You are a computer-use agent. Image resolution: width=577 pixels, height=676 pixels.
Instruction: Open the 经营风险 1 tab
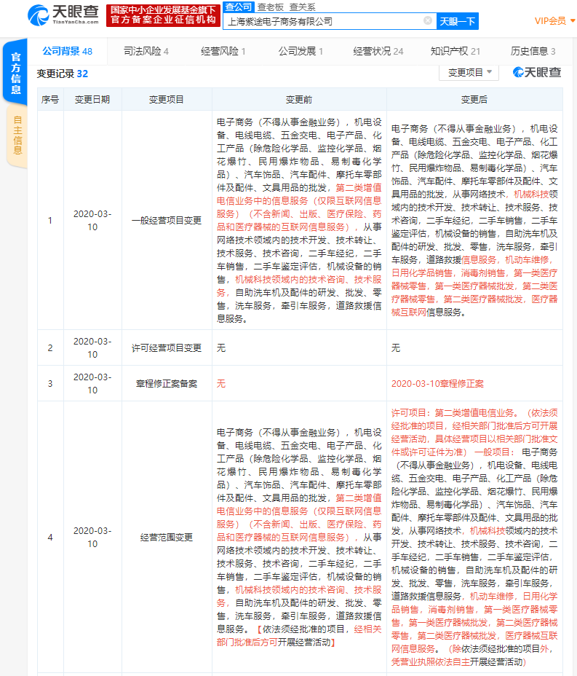223,51
